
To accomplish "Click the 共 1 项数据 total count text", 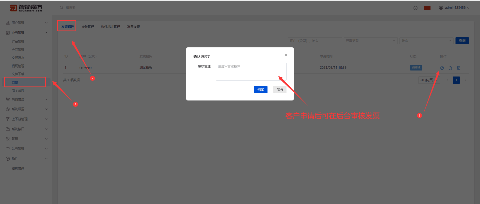I will pos(71,80).
